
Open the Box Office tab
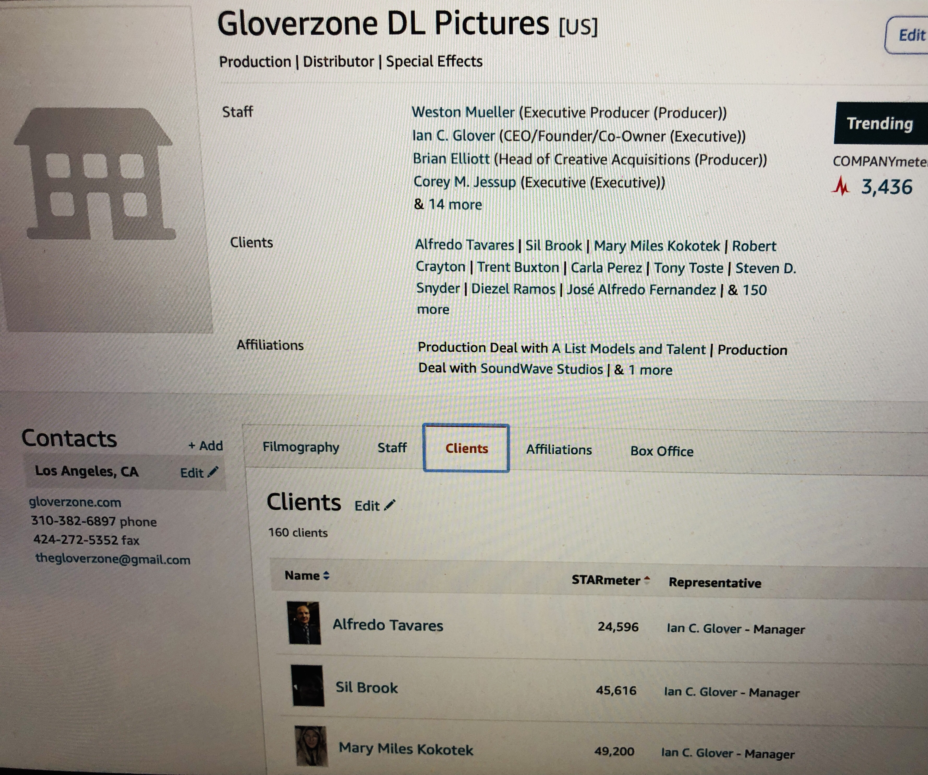(x=662, y=451)
